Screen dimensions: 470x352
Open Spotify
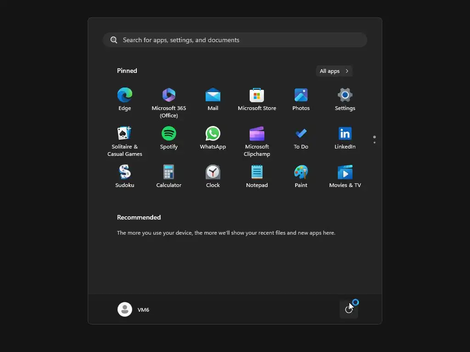click(169, 138)
